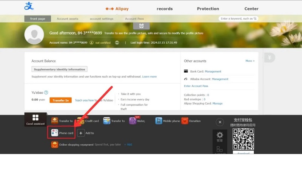This screenshot has height=172, width=302.
Task: Open the Donation heart icon
Action: pos(185,121)
